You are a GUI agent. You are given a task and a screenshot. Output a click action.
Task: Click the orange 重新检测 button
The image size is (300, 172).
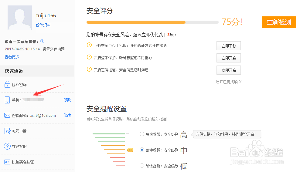(279, 22)
